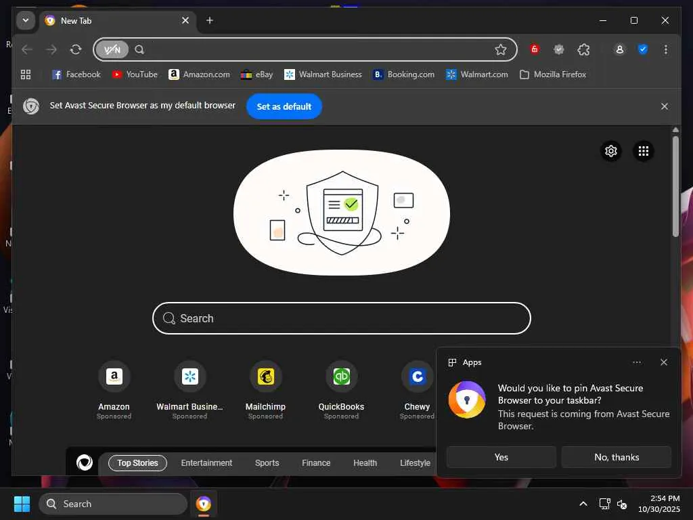Open the tab search dropdown arrow
The width and height of the screenshot is (693, 520).
click(x=26, y=20)
